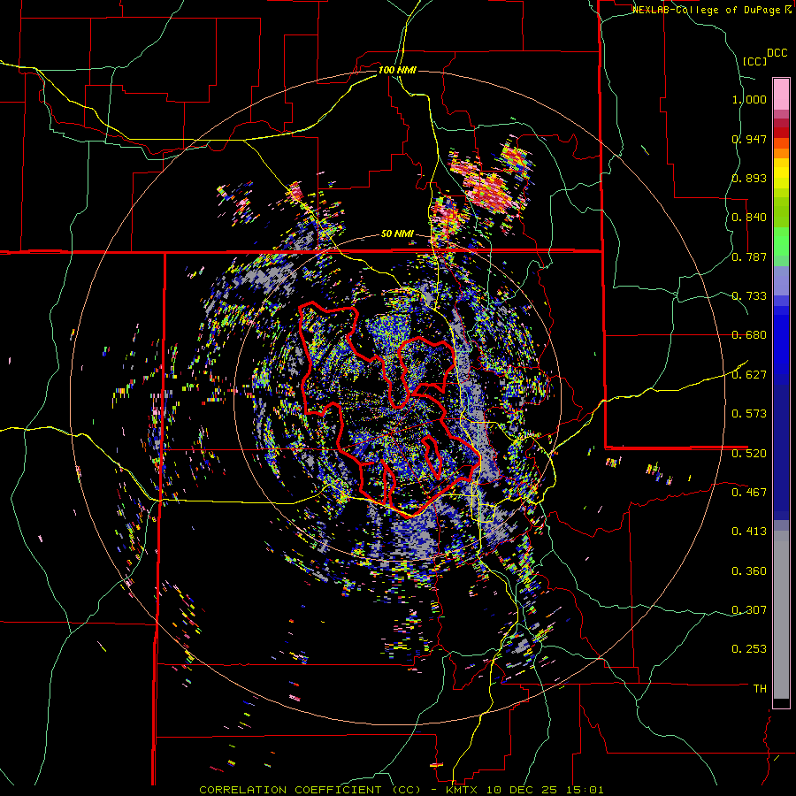Click the 50 NMI range ring label
Screen dimensions: 796x796
pos(397,234)
